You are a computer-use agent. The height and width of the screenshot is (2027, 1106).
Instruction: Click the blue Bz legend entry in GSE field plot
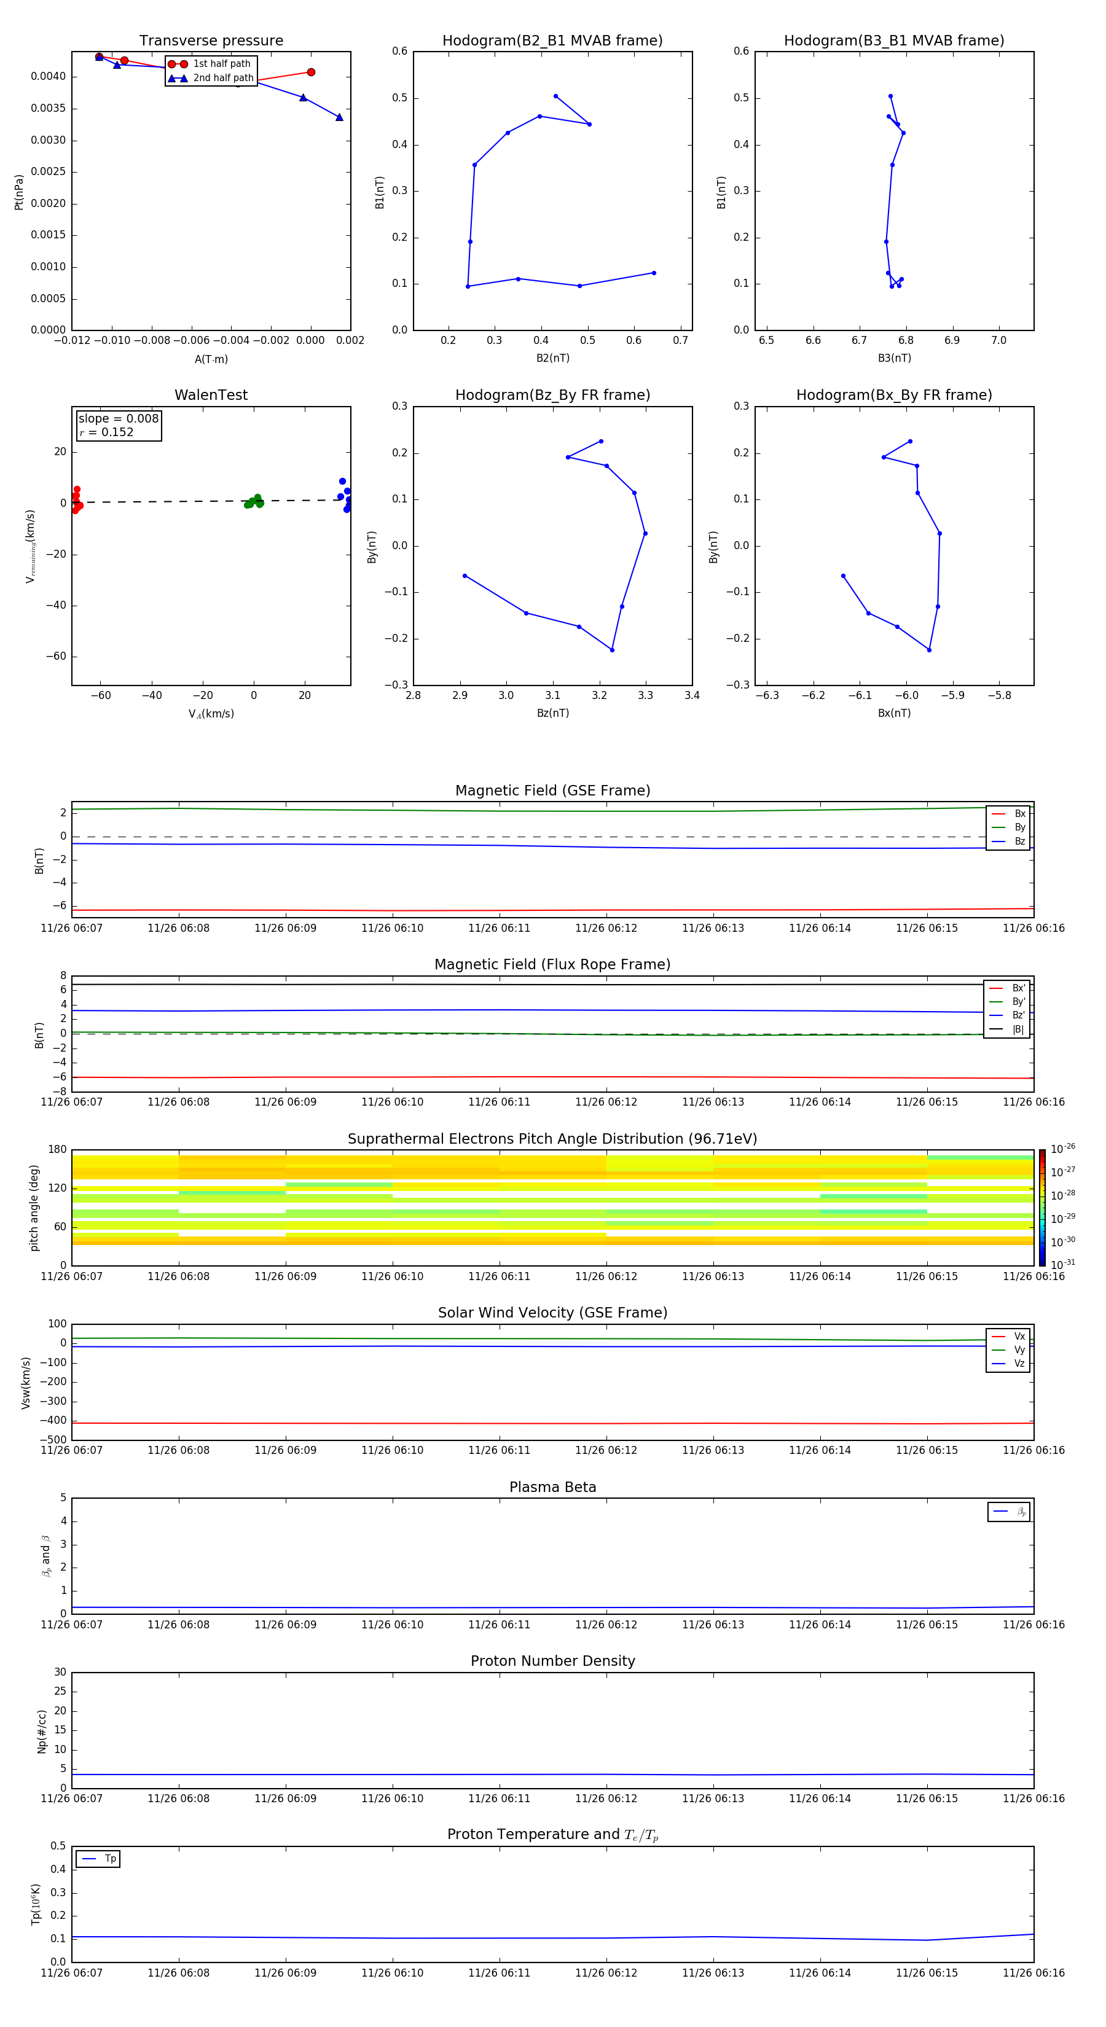(1008, 841)
